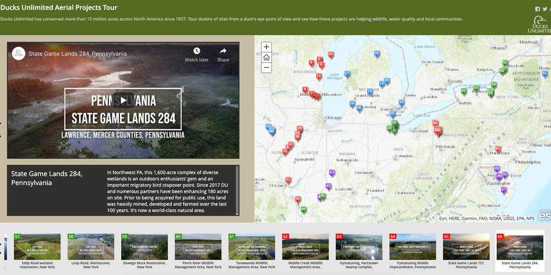
Task: Select green map marker 61 near Buffalo
Action: [464, 91]
